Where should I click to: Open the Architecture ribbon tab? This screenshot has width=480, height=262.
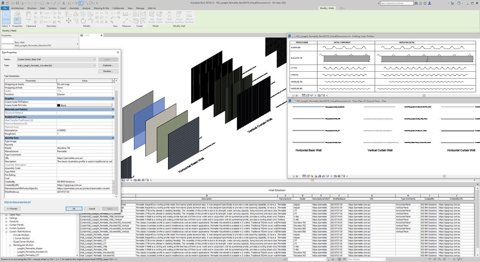(18, 8)
